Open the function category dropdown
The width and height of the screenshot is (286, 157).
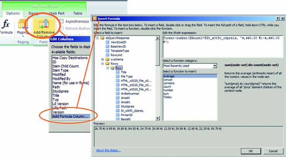215,66
